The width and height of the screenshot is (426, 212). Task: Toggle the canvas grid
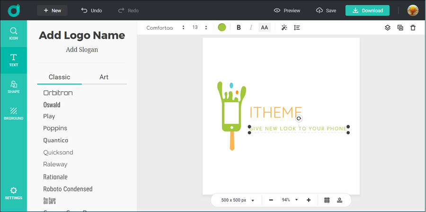(x=327, y=200)
